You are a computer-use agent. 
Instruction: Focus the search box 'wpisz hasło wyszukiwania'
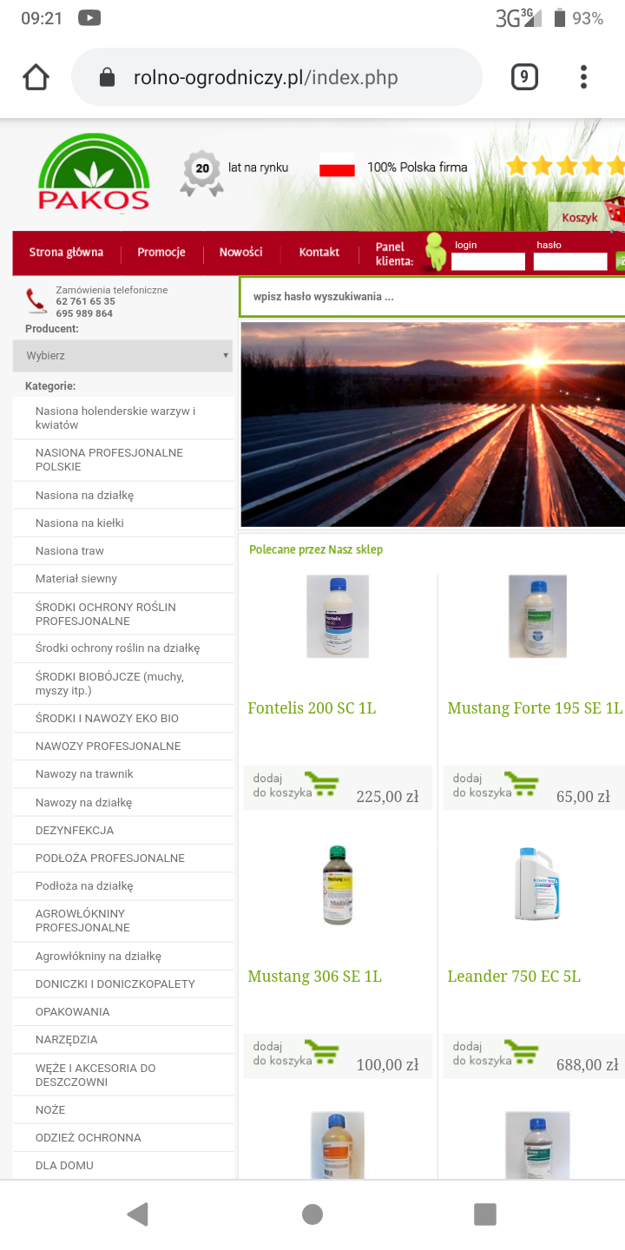[431, 297]
